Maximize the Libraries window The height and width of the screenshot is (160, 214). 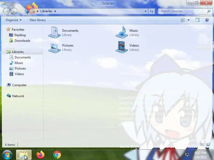(197, 3)
